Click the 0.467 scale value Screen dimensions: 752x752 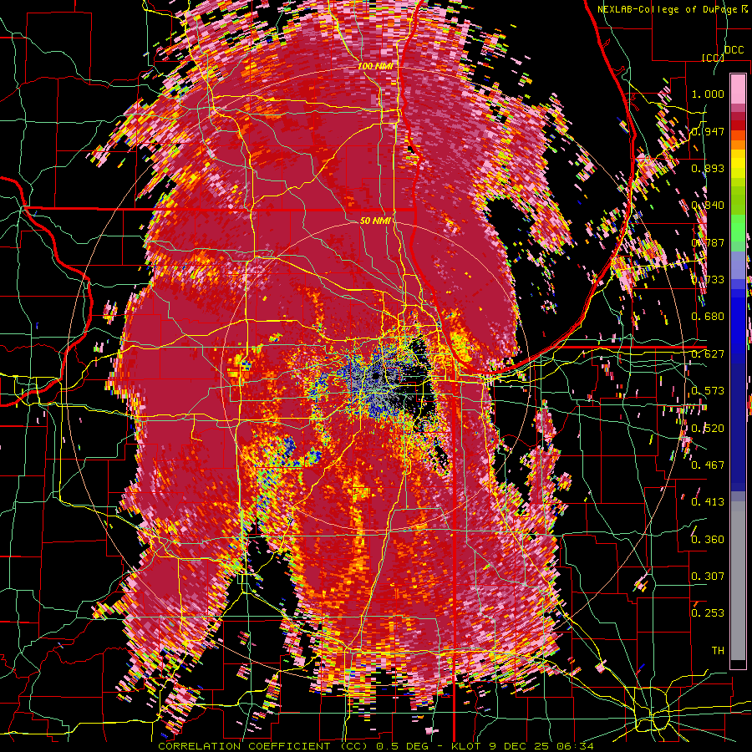(x=708, y=465)
